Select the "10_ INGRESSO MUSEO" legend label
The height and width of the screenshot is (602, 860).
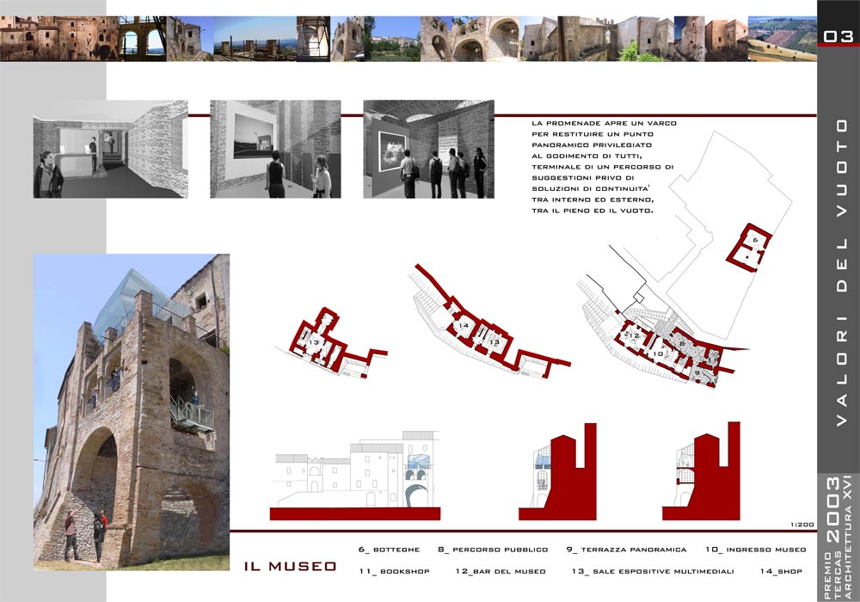pyautogui.click(x=756, y=549)
